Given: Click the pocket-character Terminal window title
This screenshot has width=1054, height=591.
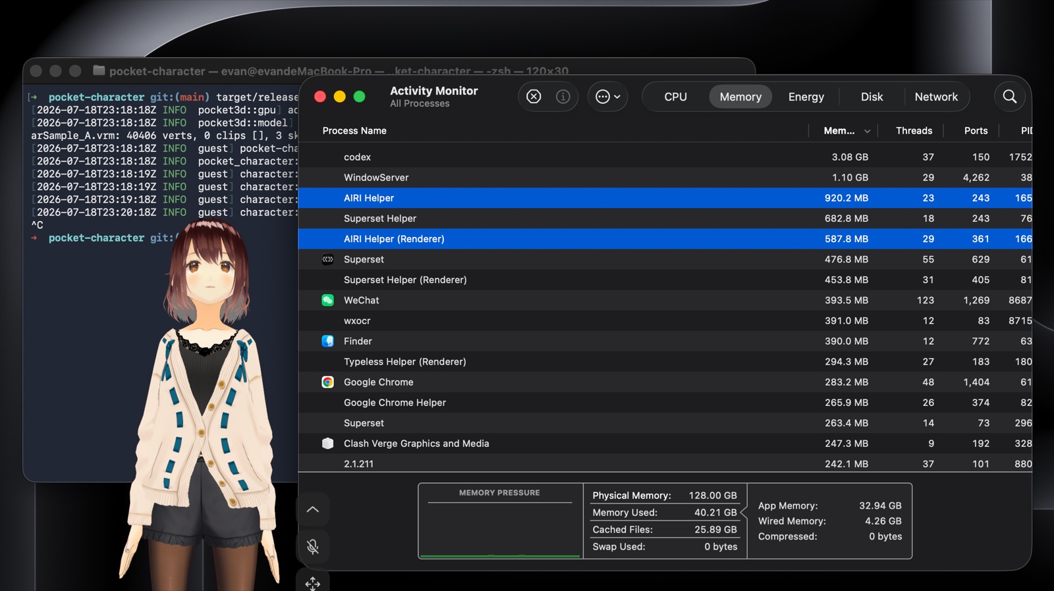Looking at the screenshot, I should [339, 71].
